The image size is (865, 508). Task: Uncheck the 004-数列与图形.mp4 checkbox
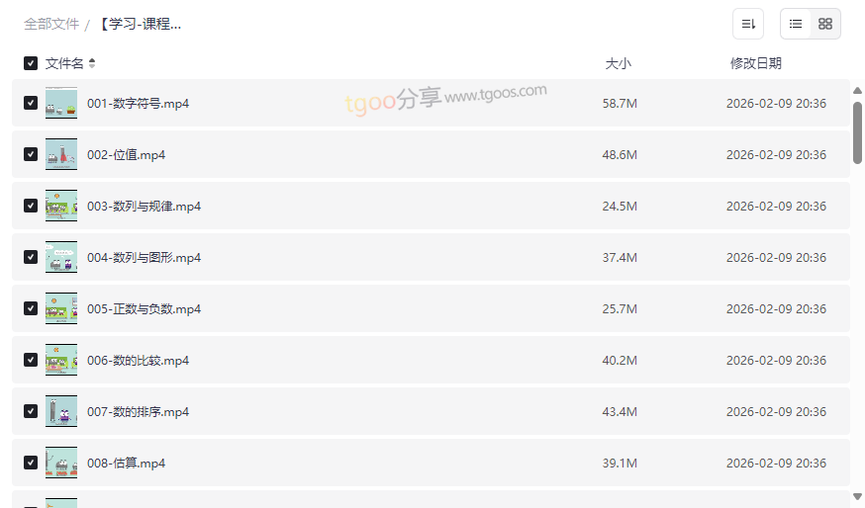click(31, 257)
